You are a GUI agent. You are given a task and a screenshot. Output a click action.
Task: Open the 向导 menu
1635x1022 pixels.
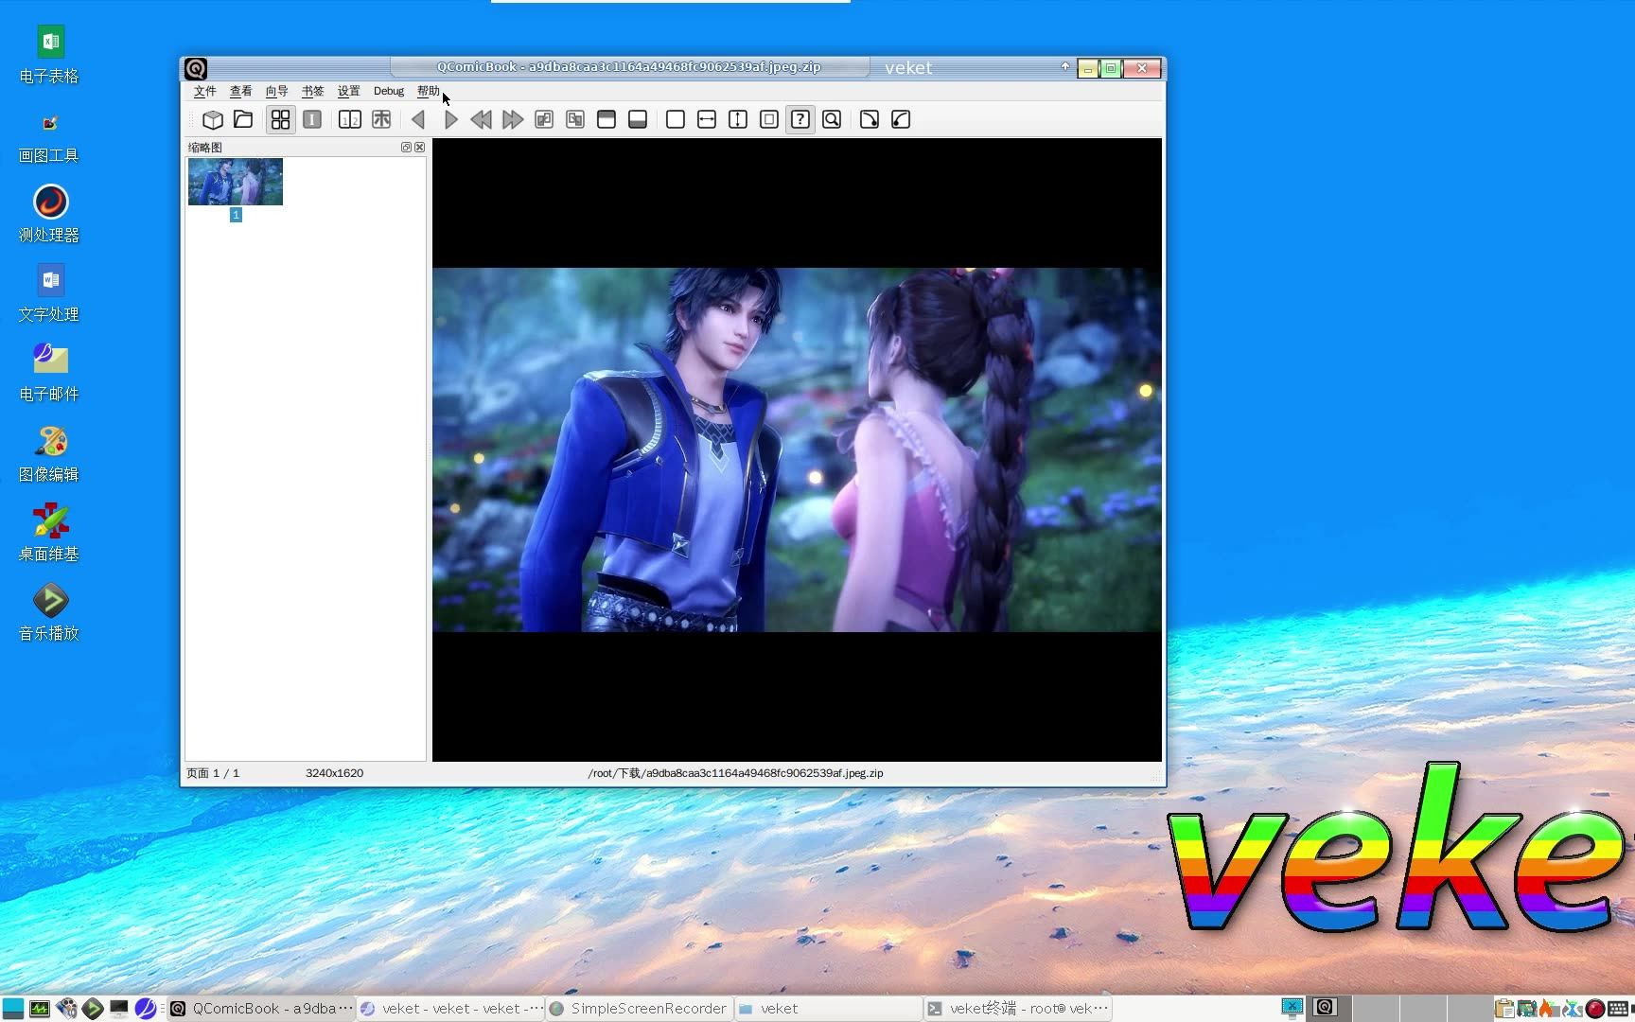tap(277, 91)
